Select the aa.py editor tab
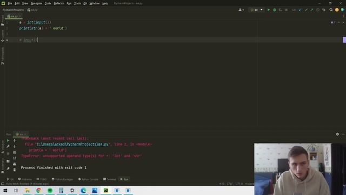This screenshot has width=346, height=195. click(14, 16)
